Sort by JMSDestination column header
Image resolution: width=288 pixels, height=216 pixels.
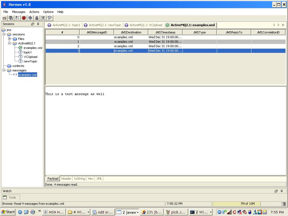[x=131, y=32]
